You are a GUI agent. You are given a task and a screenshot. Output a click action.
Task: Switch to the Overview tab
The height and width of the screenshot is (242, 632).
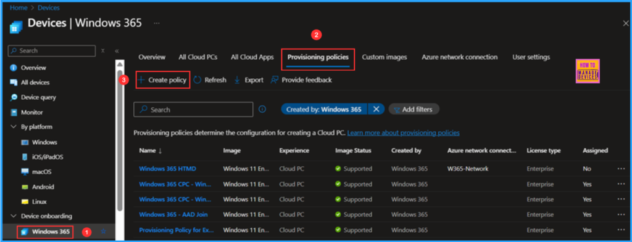coord(152,57)
